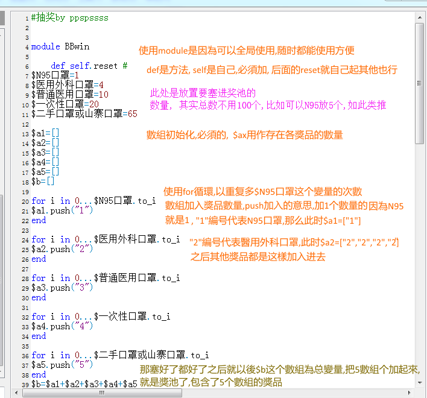Click line number 12 in the gutter
The image size is (427, 398).
pos(25,125)
